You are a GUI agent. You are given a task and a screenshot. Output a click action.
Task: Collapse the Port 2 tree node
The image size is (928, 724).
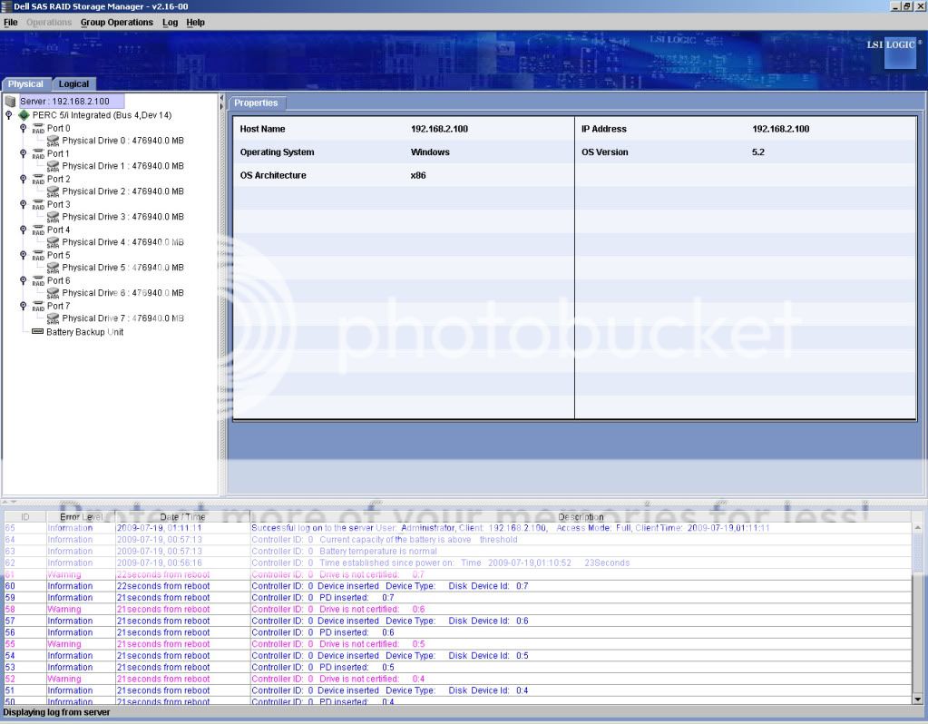point(24,180)
